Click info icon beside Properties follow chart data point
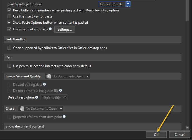Viewport: 192px width, 140px height. (x=64, y=117)
